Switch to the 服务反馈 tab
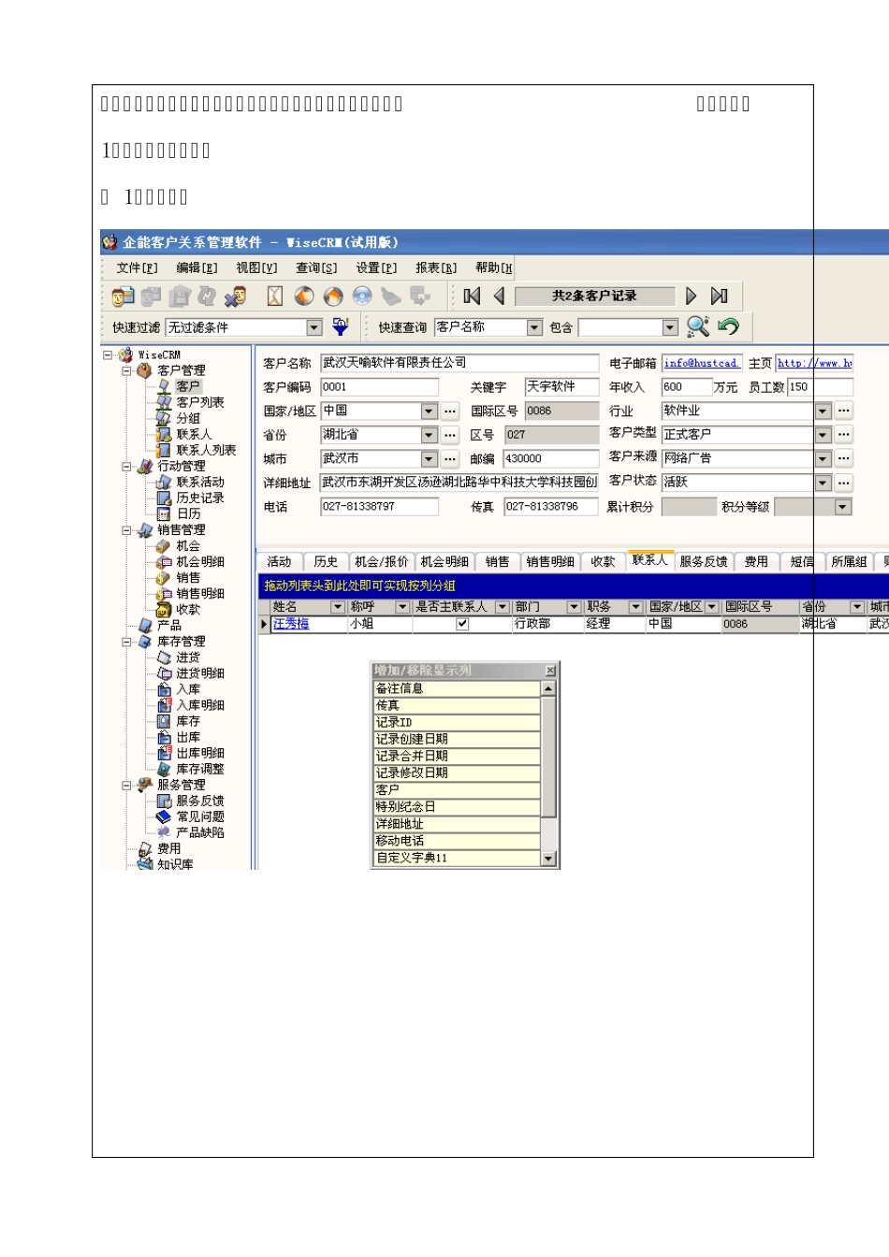The width and height of the screenshot is (889, 1257). [703, 562]
